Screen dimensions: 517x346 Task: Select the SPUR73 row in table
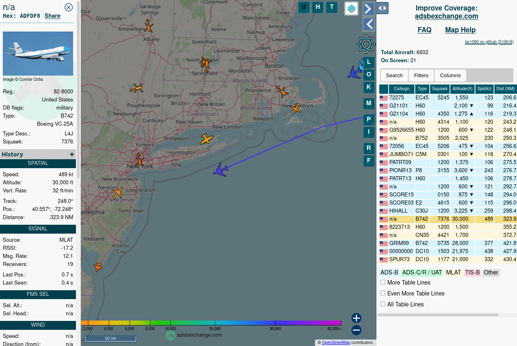(448, 259)
